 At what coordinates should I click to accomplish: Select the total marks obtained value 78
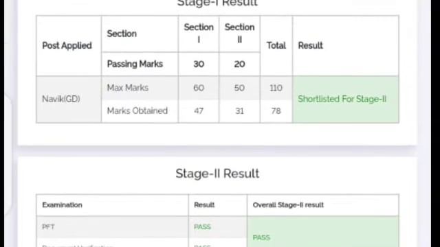coord(276,111)
